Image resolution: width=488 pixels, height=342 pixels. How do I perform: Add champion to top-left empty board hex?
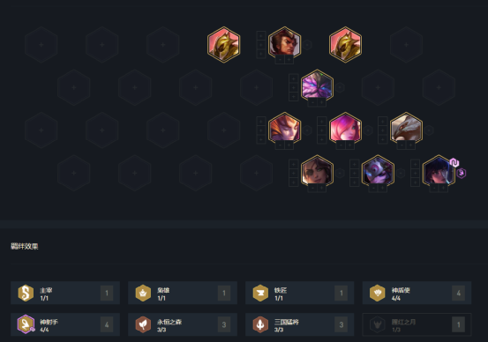[x=41, y=45]
